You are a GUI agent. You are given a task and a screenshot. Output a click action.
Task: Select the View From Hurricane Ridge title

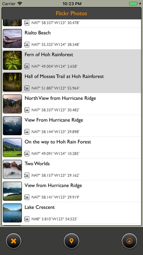[54, 120]
